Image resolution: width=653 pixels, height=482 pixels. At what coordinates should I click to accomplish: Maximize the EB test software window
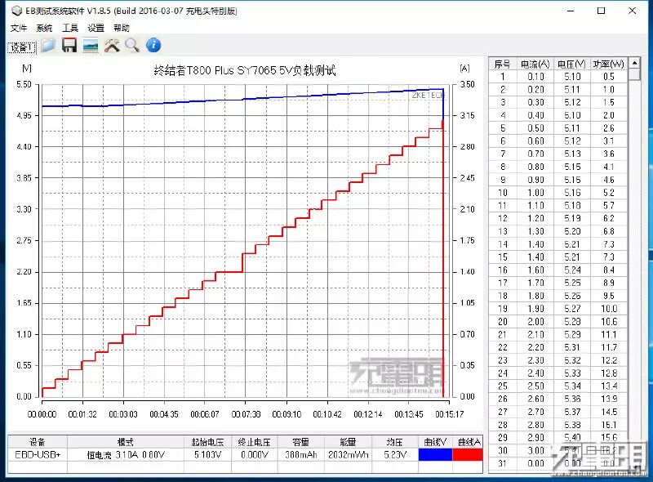(x=601, y=11)
